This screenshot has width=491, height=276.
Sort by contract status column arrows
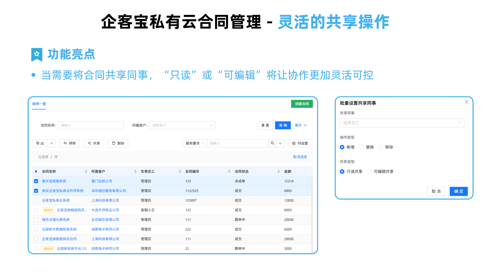pyautogui.click(x=278, y=171)
